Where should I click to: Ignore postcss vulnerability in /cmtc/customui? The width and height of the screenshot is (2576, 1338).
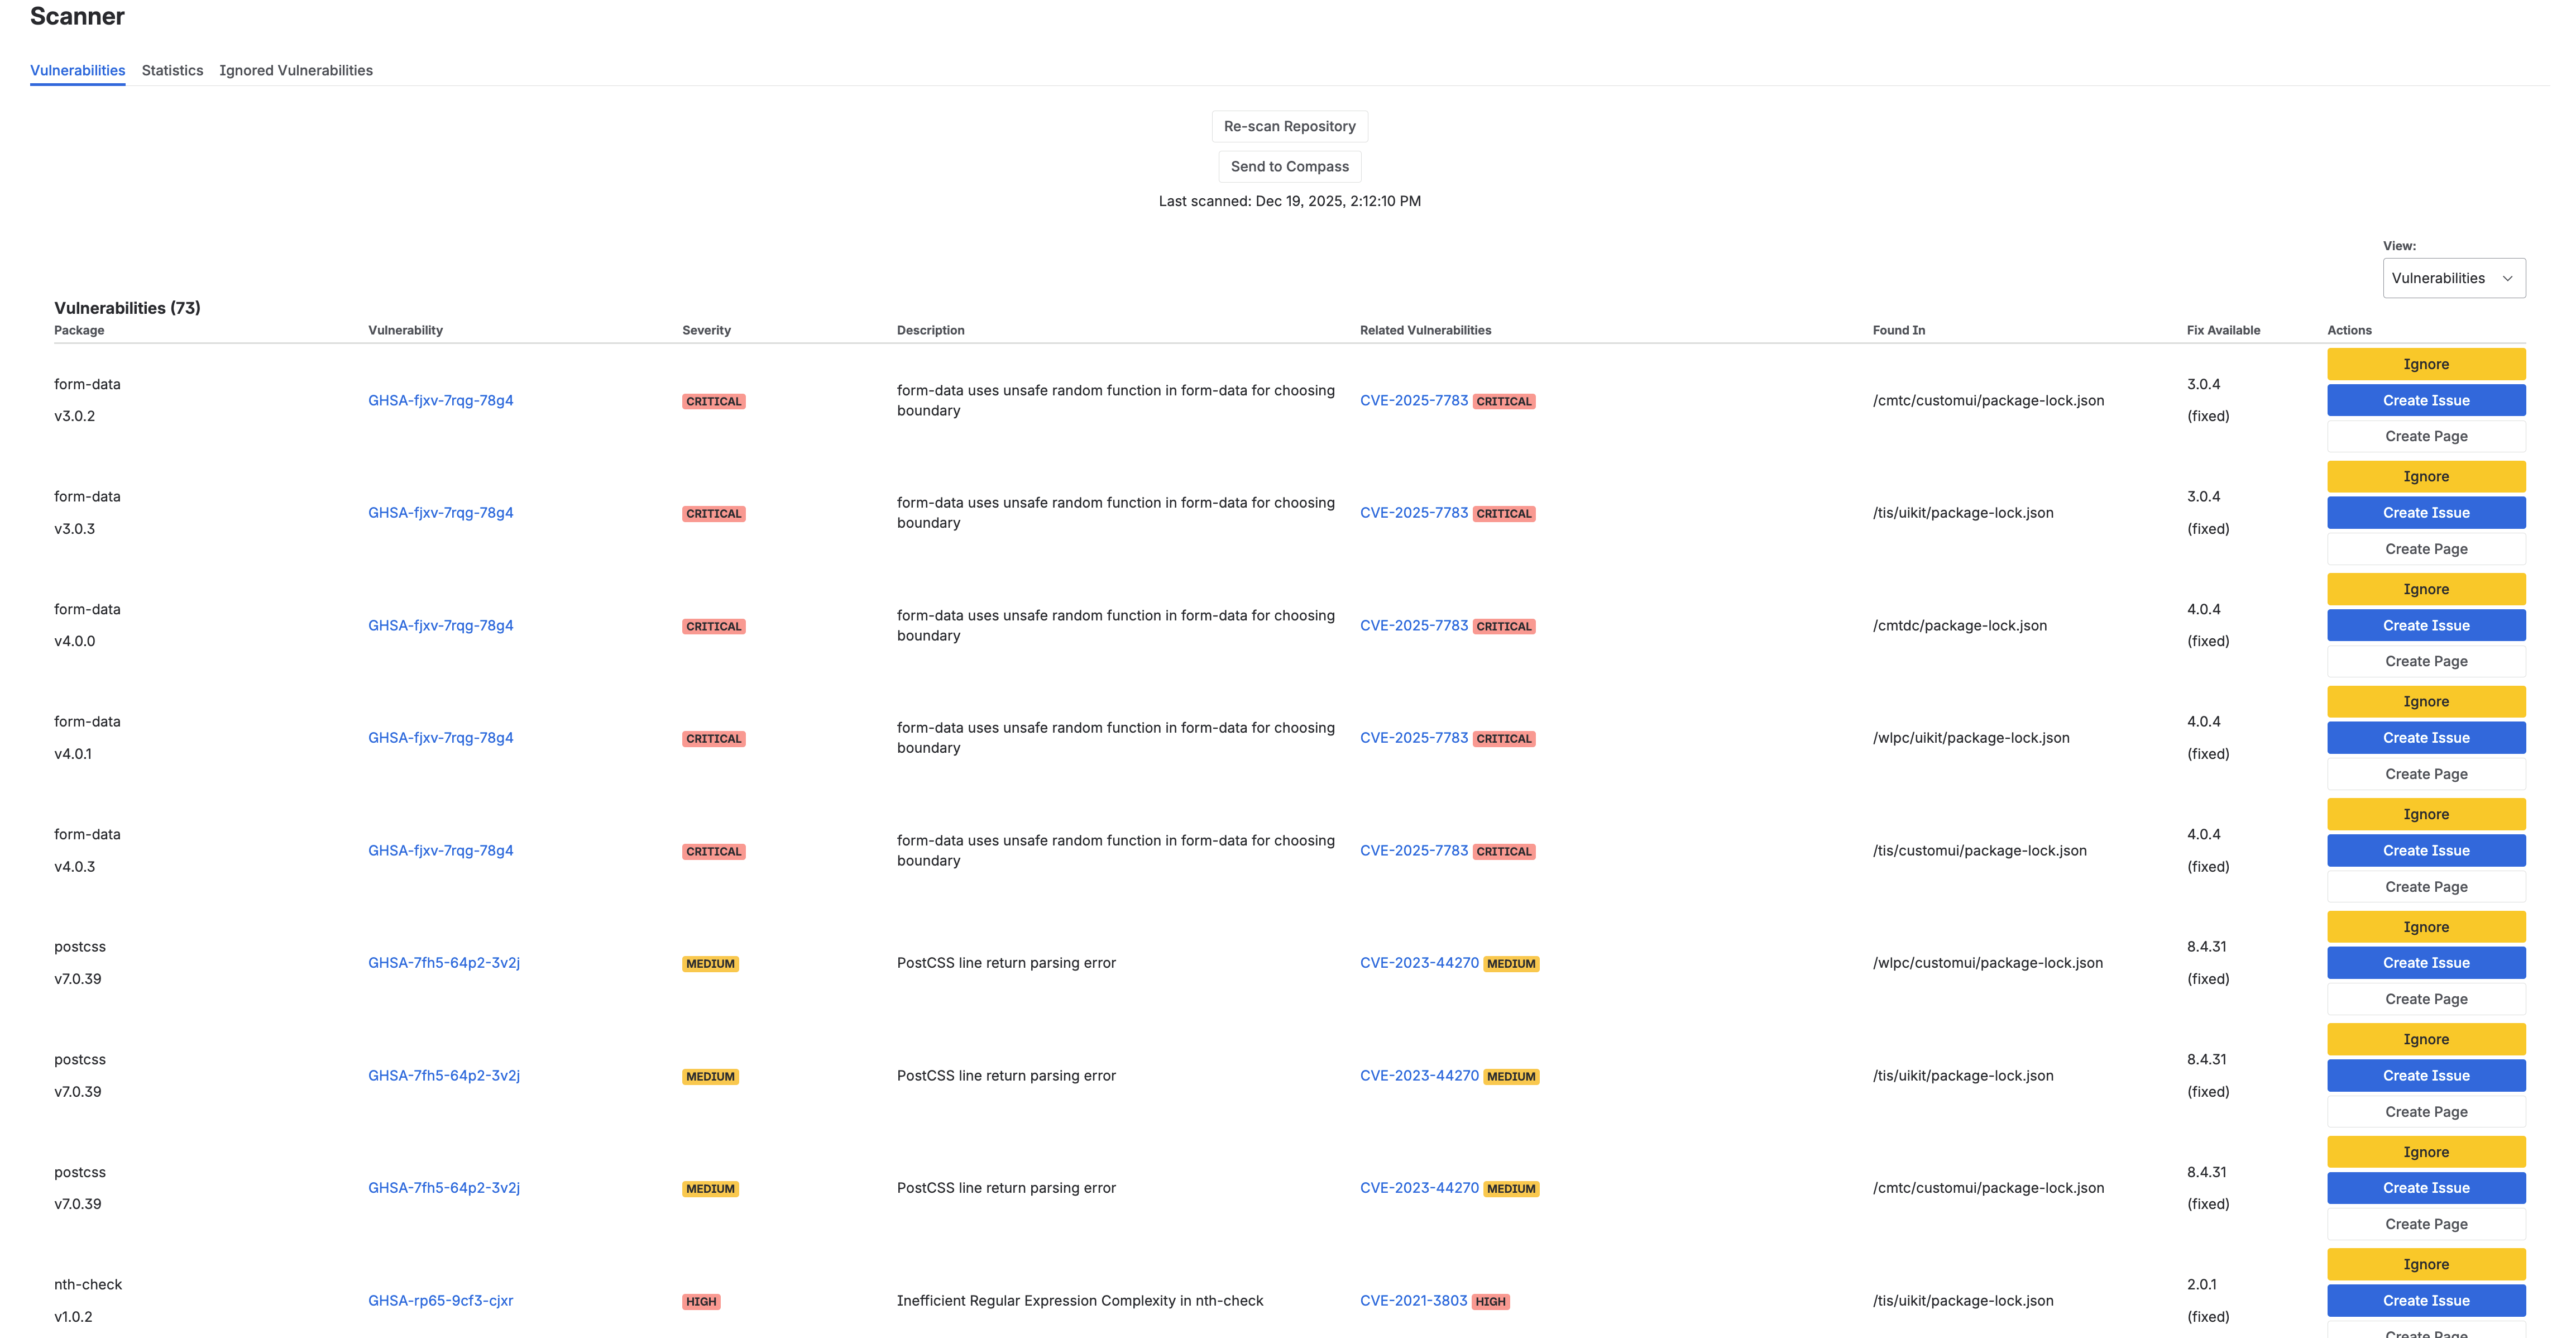[x=2425, y=1152]
